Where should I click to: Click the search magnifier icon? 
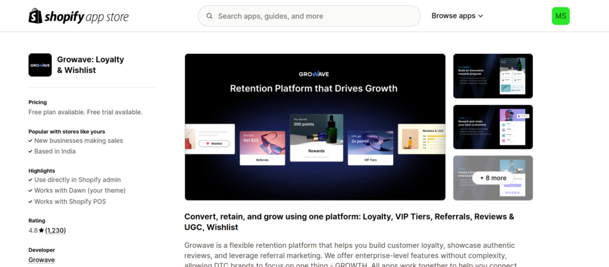[209, 16]
